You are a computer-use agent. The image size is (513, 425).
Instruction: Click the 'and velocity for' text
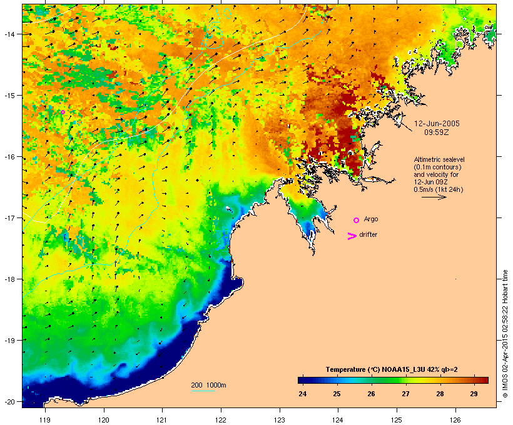coord(436,174)
